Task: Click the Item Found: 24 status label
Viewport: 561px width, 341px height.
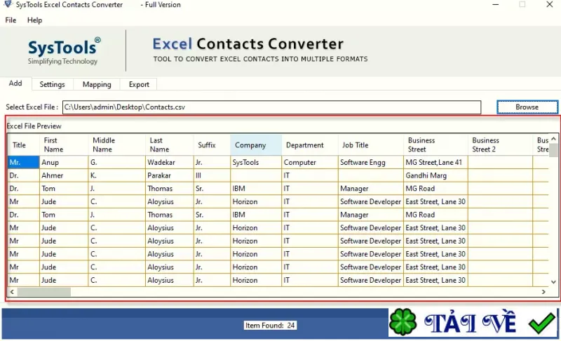Action: click(270, 326)
